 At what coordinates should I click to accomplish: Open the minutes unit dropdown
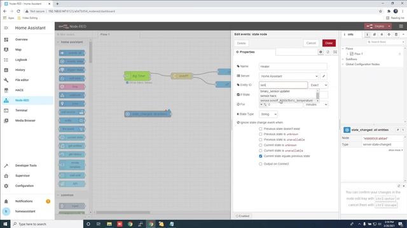(x=315, y=104)
